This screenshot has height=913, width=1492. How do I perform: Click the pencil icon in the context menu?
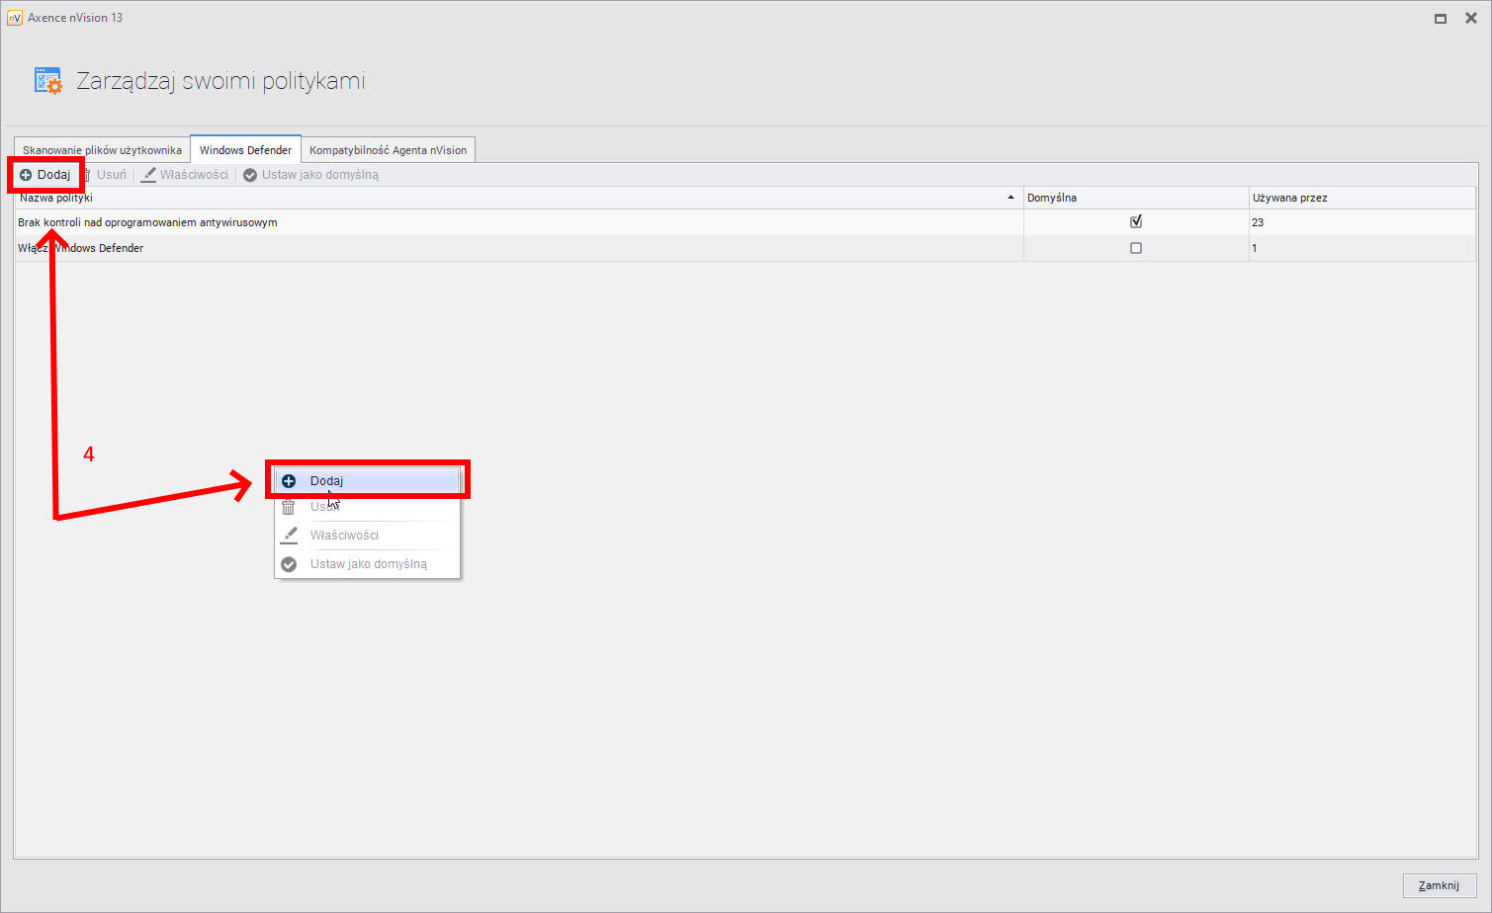pos(289,535)
